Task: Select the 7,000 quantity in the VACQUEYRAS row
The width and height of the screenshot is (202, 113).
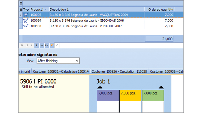Action: click(x=159, y=15)
